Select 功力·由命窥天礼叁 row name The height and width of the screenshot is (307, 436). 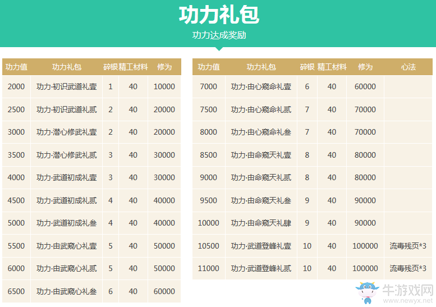point(261,200)
